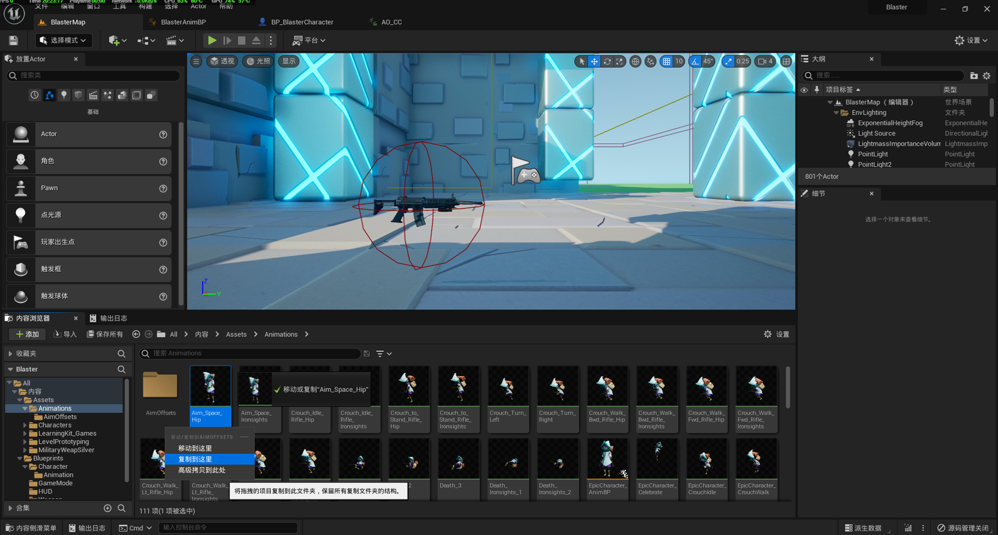Select the AimOffsets folder in the tree
Viewport: 998px width, 535px height.
tap(60, 417)
